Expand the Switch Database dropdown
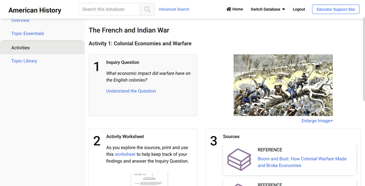Viewport: 365px width, 186px height. point(268,9)
